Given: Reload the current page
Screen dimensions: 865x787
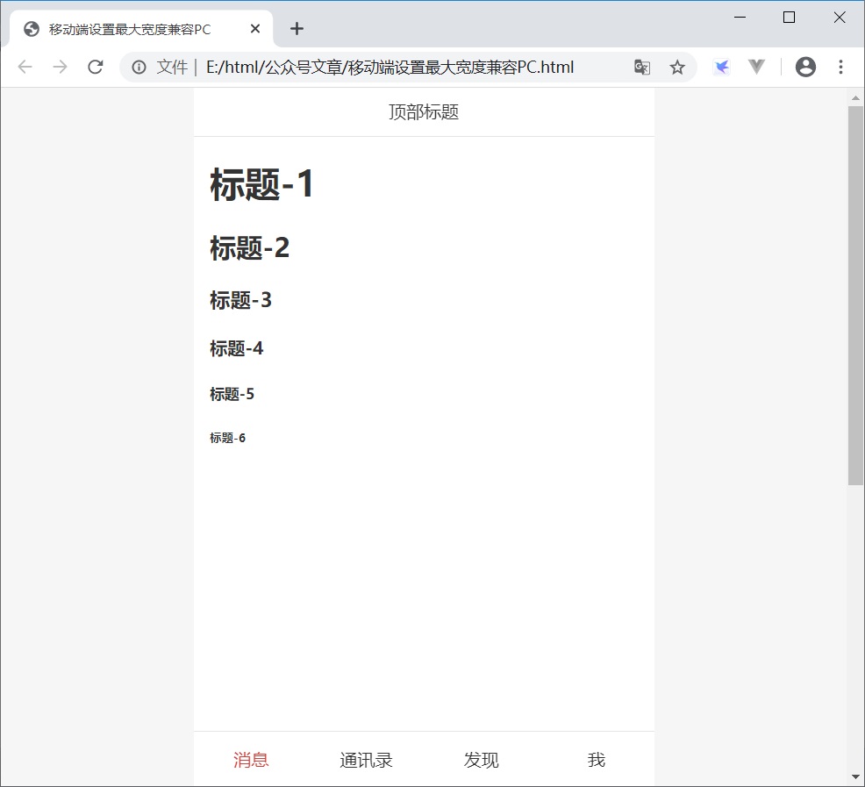Looking at the screenshot, I should (96, 67).
